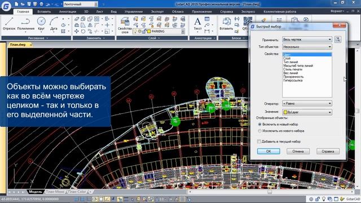Screen dimensions: 361x203
Task: Toggle layer freeze sun icon in layer box
Action: (x=140, y=32)
